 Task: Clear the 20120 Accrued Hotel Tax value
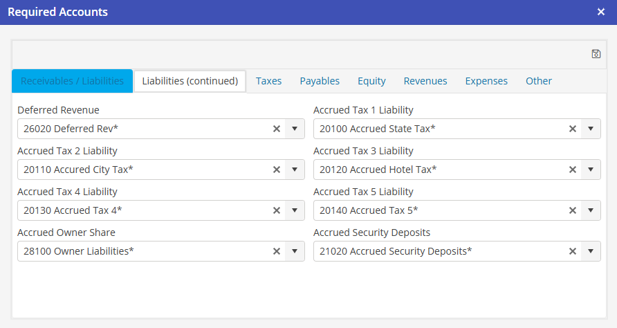pos(573,170)
